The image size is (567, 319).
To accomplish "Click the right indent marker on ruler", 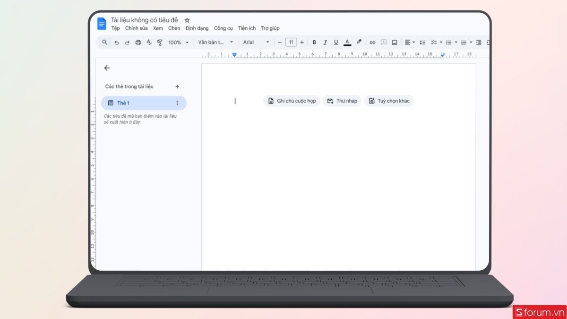I will [442, 55].
